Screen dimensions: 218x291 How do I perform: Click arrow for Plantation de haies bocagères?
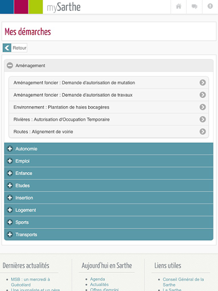pyautogui.click(x=203, y=107)
